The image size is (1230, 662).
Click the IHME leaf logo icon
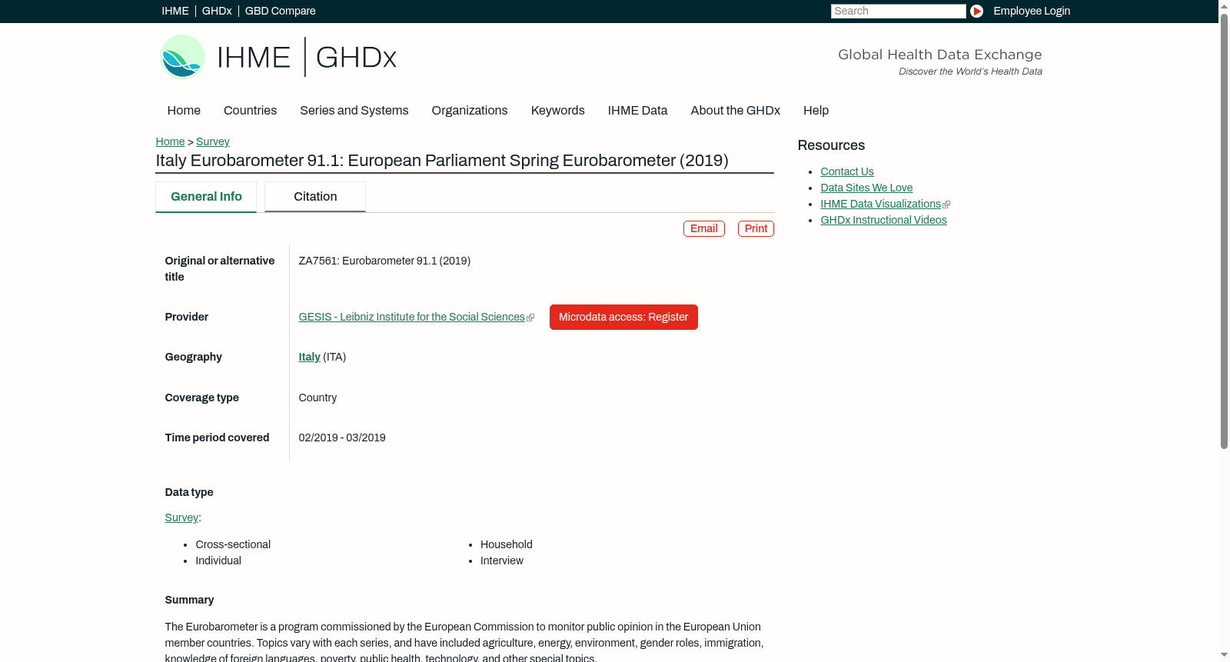(182, 57)
